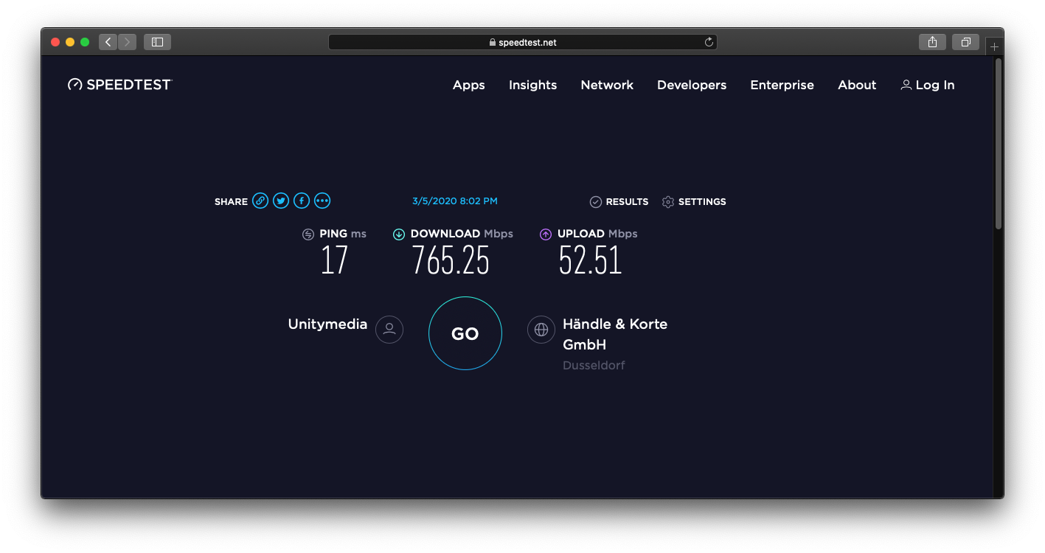Screen dimensions: 1045x553
Task: Click the Results checkmark icon
Action: [x=596, y=202]
